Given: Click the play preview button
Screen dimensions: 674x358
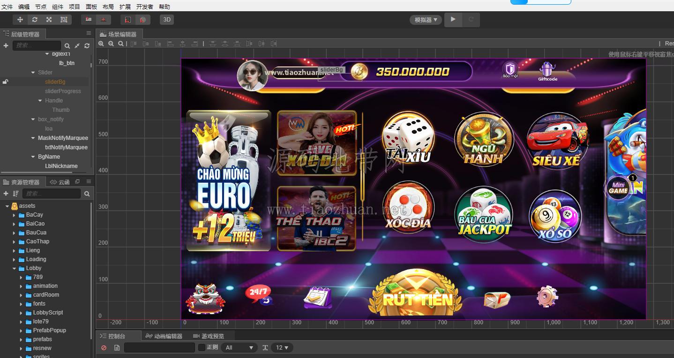Looking at the screenshot, I should tap(453, 20).
